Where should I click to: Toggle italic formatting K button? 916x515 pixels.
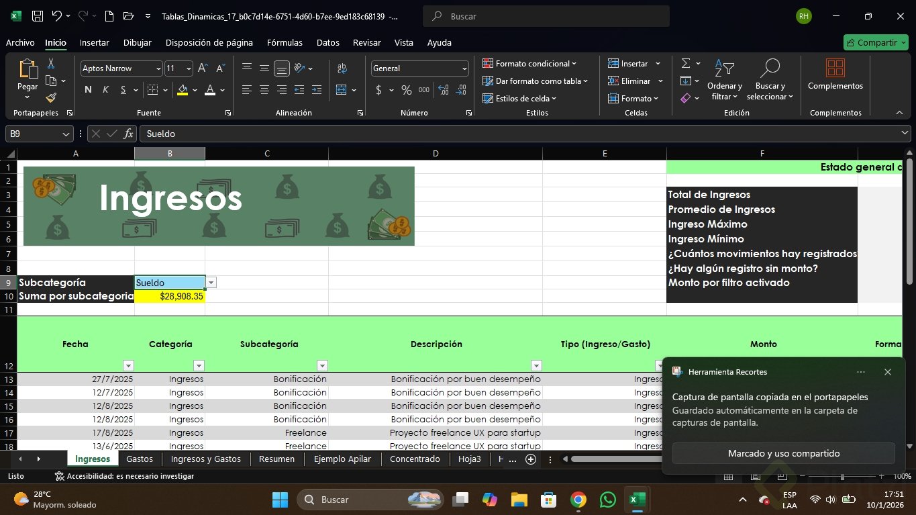[x=105, y=90]
